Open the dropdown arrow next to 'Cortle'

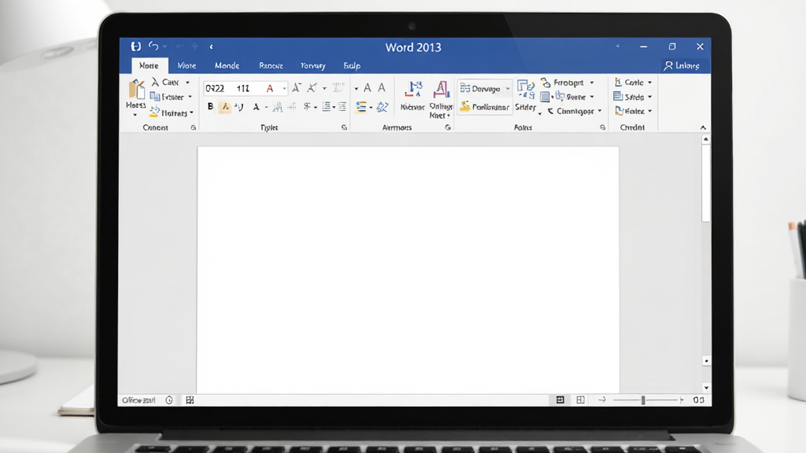pos(649,83)
